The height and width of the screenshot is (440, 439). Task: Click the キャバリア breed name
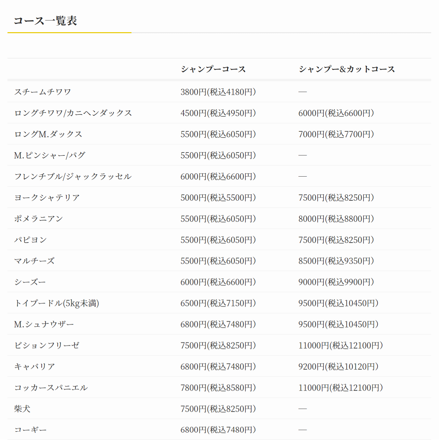tap(34, 367)
